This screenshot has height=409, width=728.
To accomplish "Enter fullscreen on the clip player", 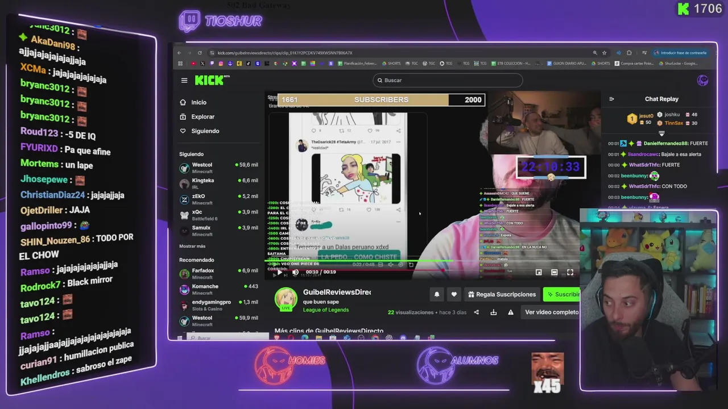I will point(570,272).
